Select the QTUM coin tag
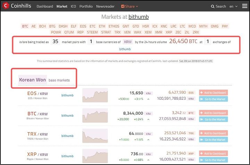 [x=69, y=32]
